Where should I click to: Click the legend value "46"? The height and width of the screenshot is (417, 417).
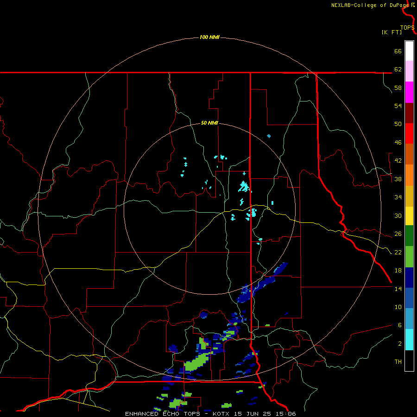(398, 143)
